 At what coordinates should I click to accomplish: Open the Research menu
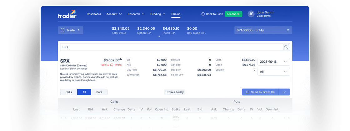[x=136, y=14]
